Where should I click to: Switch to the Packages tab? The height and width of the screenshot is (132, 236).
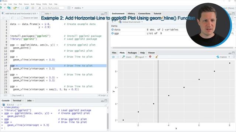click(x=132, y=53)
